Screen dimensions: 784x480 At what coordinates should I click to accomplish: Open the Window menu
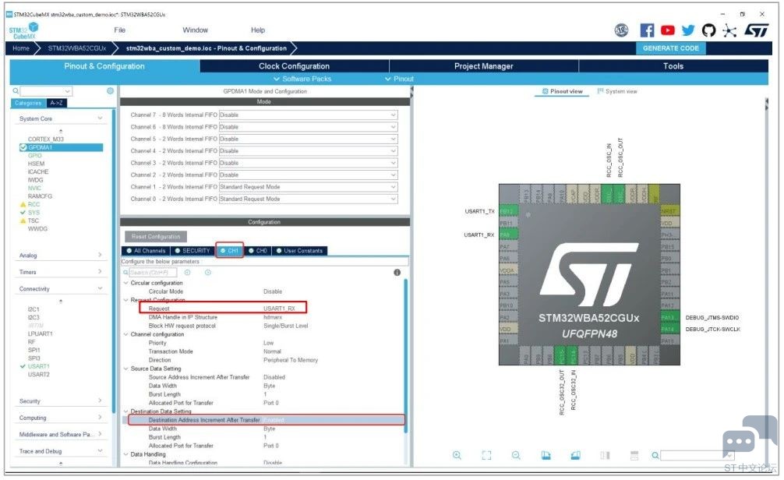pos(195,30)
